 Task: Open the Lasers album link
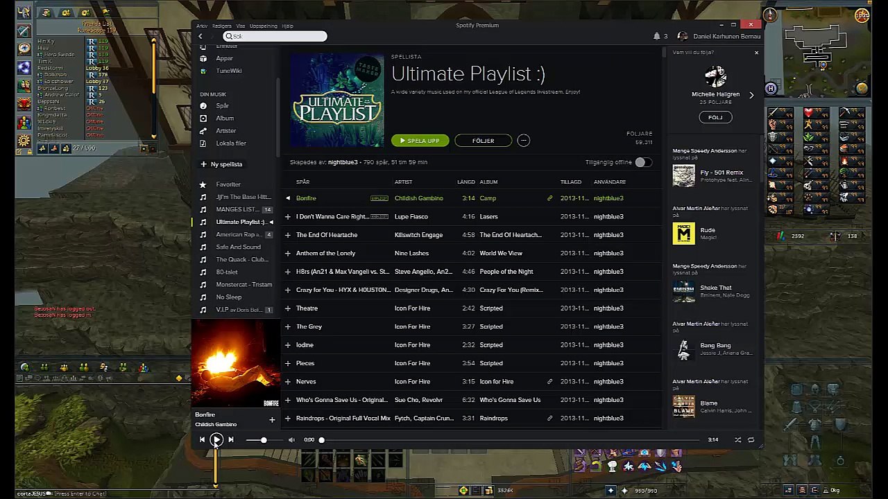(x=488, y=216)
